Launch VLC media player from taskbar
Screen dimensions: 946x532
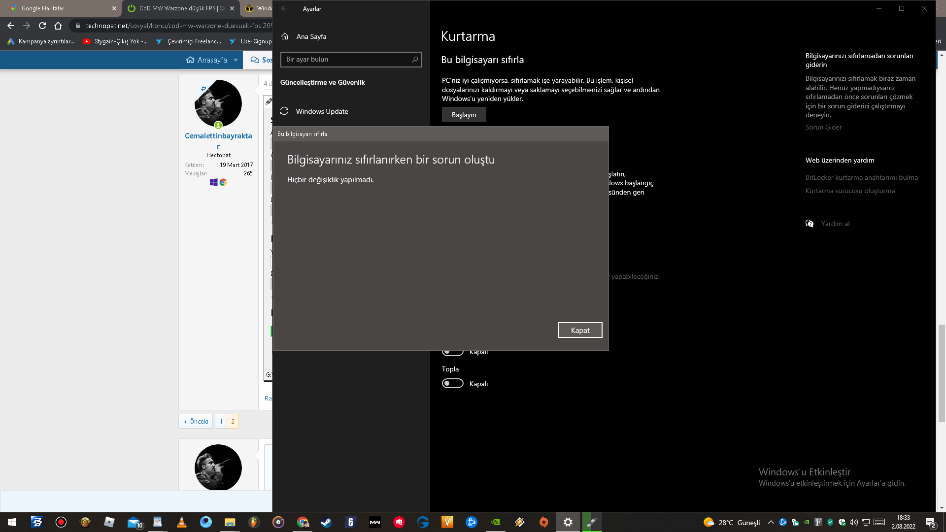point(181,522)
